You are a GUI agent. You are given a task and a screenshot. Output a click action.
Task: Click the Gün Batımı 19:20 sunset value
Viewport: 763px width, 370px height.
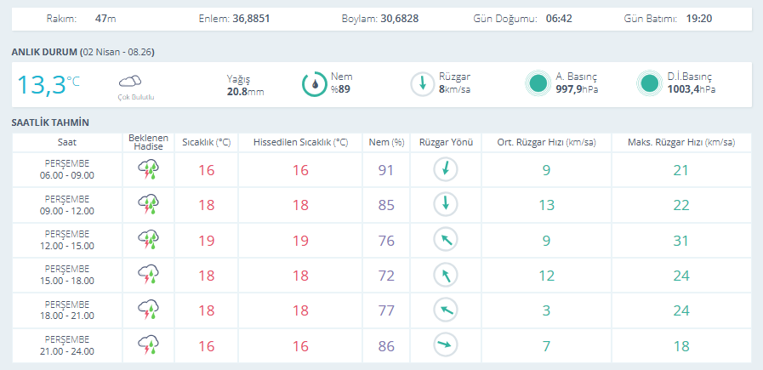click(x=698, y=18)
